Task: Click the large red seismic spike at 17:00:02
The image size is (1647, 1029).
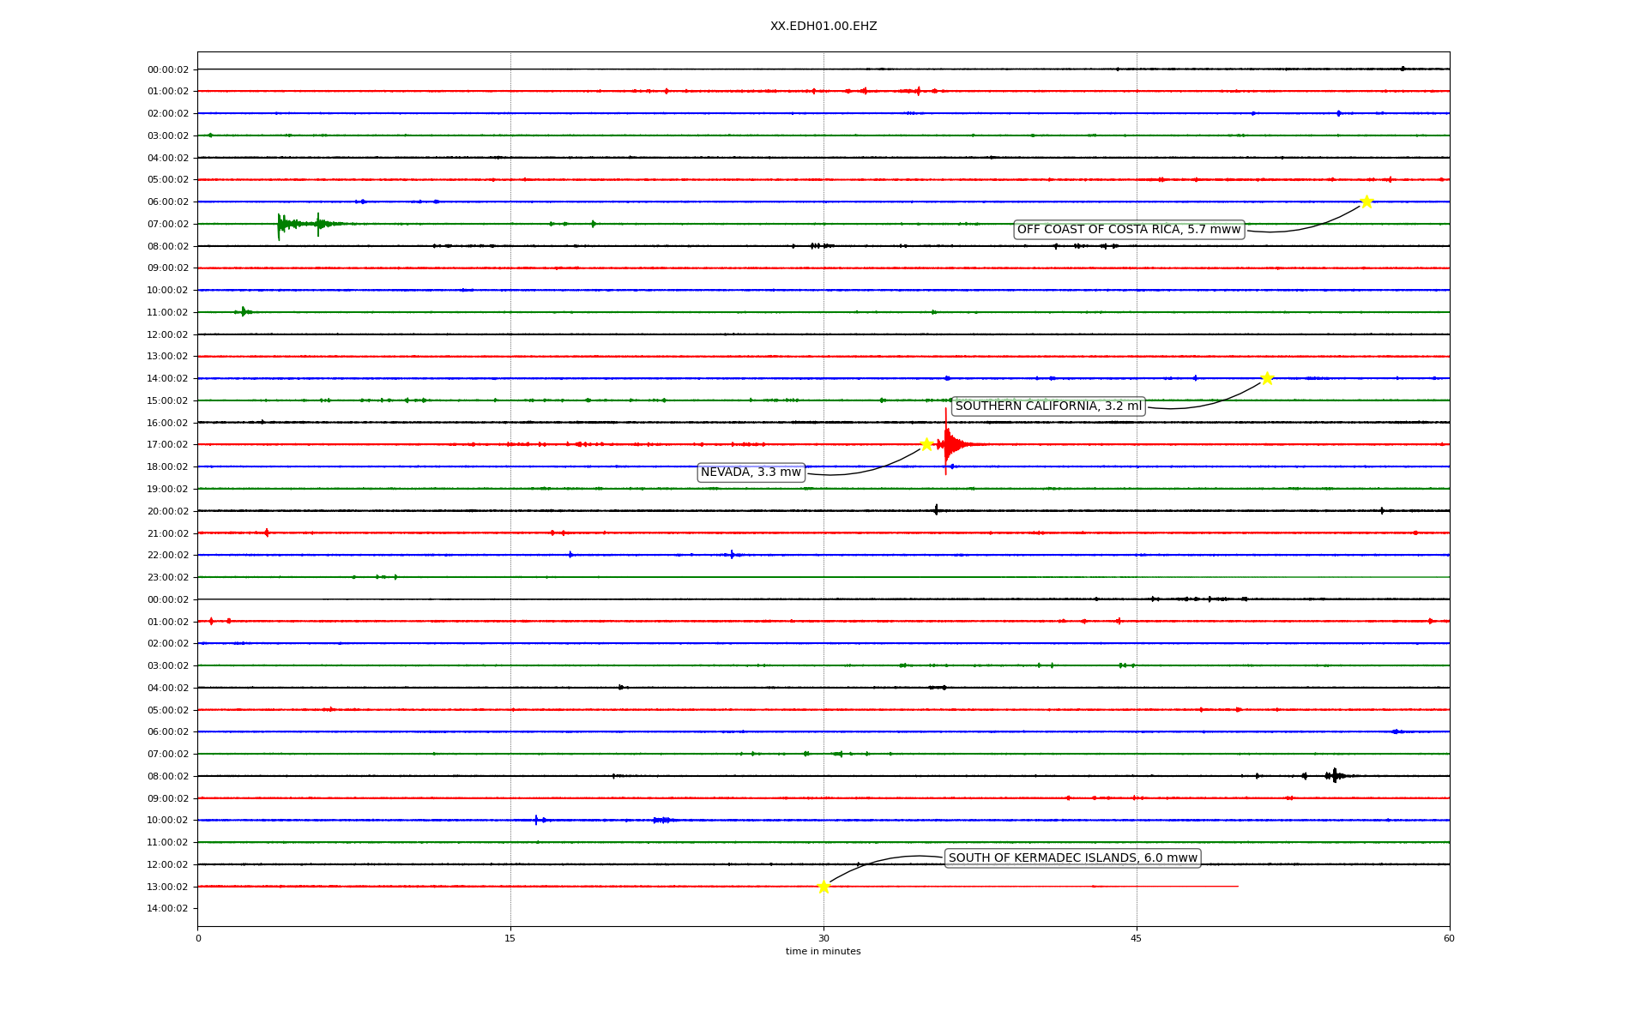Action: pos(946,443)
